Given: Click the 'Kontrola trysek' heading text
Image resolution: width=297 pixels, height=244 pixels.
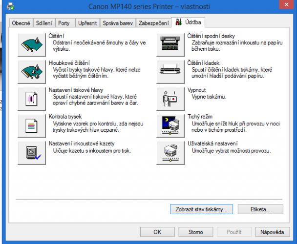Looking at the screenshot, I should pos(65,117).
